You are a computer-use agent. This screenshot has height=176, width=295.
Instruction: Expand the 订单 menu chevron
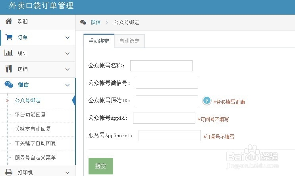[x=67, y=38]
